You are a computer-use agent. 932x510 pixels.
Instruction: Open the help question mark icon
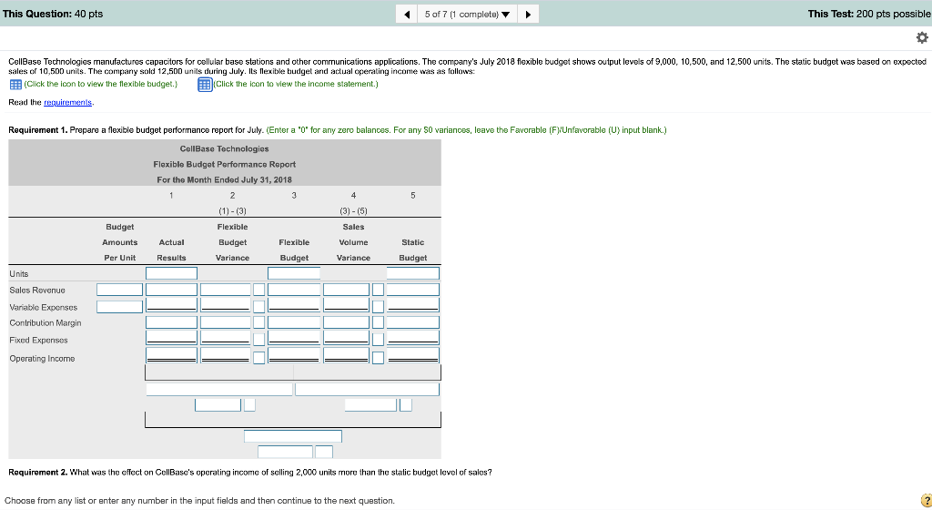[x=926, y=501]
